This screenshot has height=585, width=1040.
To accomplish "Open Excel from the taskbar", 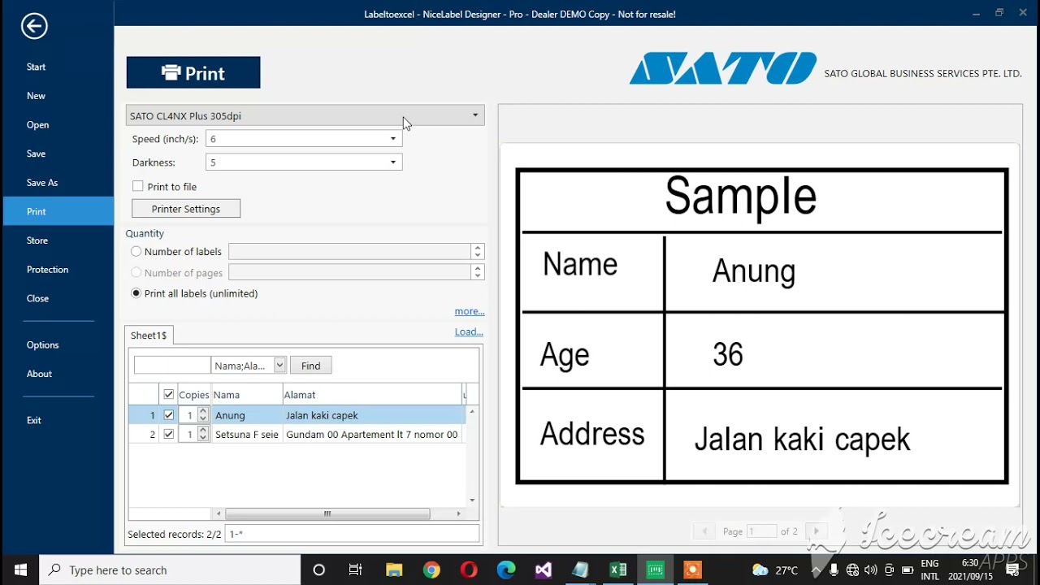I will coord(618,570).
